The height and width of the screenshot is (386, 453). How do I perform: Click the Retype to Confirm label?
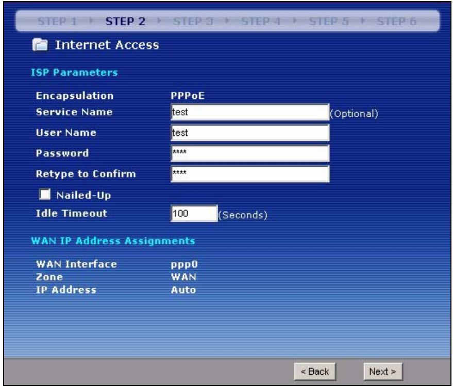(x=86, y=174)
